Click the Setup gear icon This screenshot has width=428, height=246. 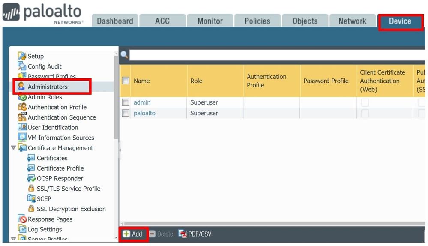tap(22, 56)
